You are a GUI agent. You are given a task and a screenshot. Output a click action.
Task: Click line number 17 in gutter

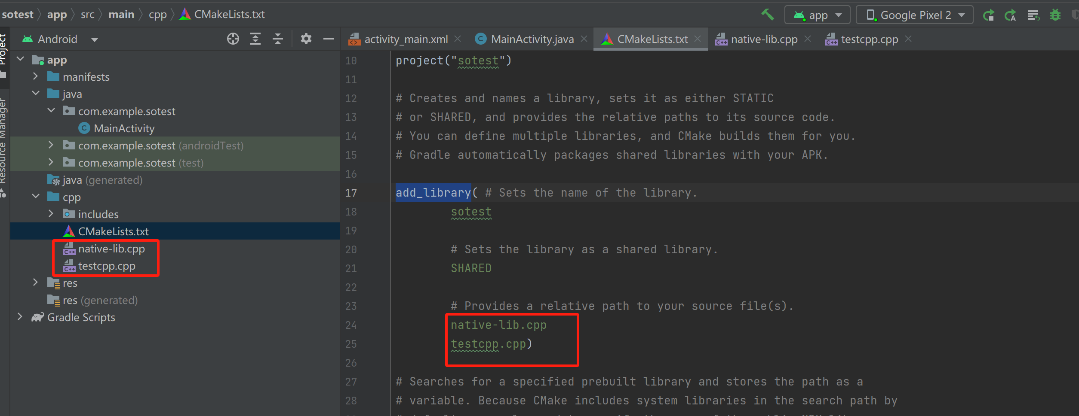(x=350, y=193)
